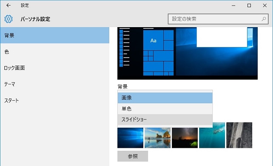Click the 背景 label above the dropdown
273x166 pixels.
(x=122, y=86)
